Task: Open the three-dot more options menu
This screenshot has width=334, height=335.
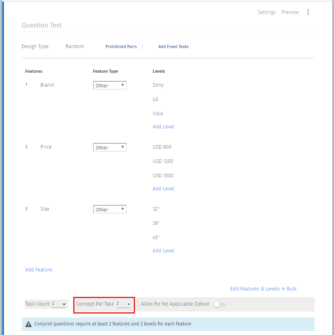Action: pos(308,12)
